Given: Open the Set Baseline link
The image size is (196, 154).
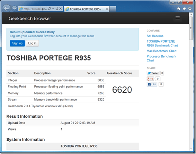Looking at the screenshot, I should point(155,36).
